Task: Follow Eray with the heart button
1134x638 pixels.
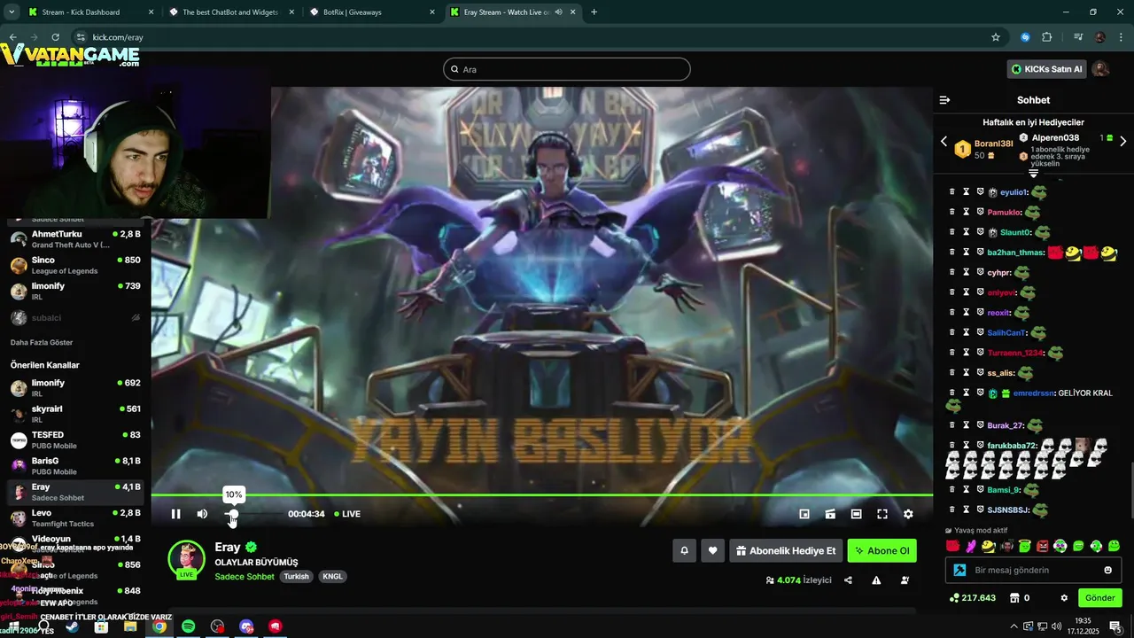Action: tap(712, 550)
